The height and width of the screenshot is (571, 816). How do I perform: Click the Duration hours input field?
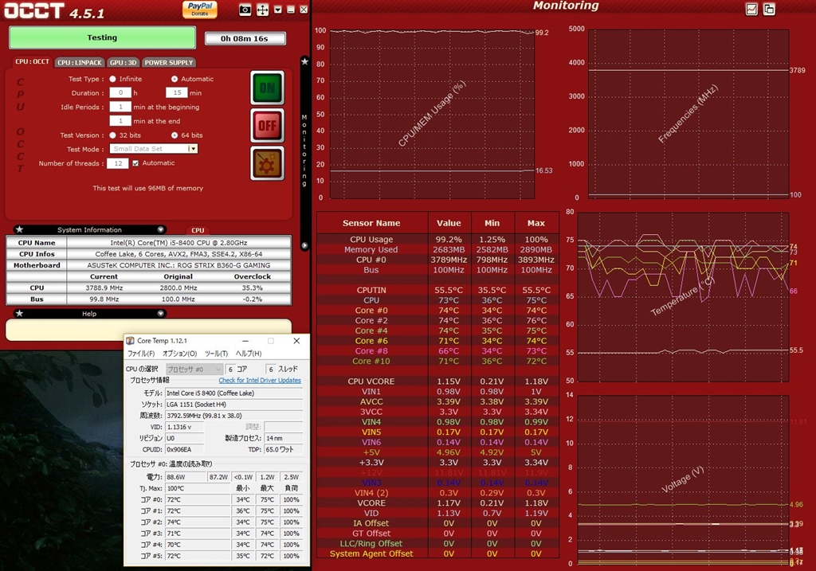(x=120, y=92)
